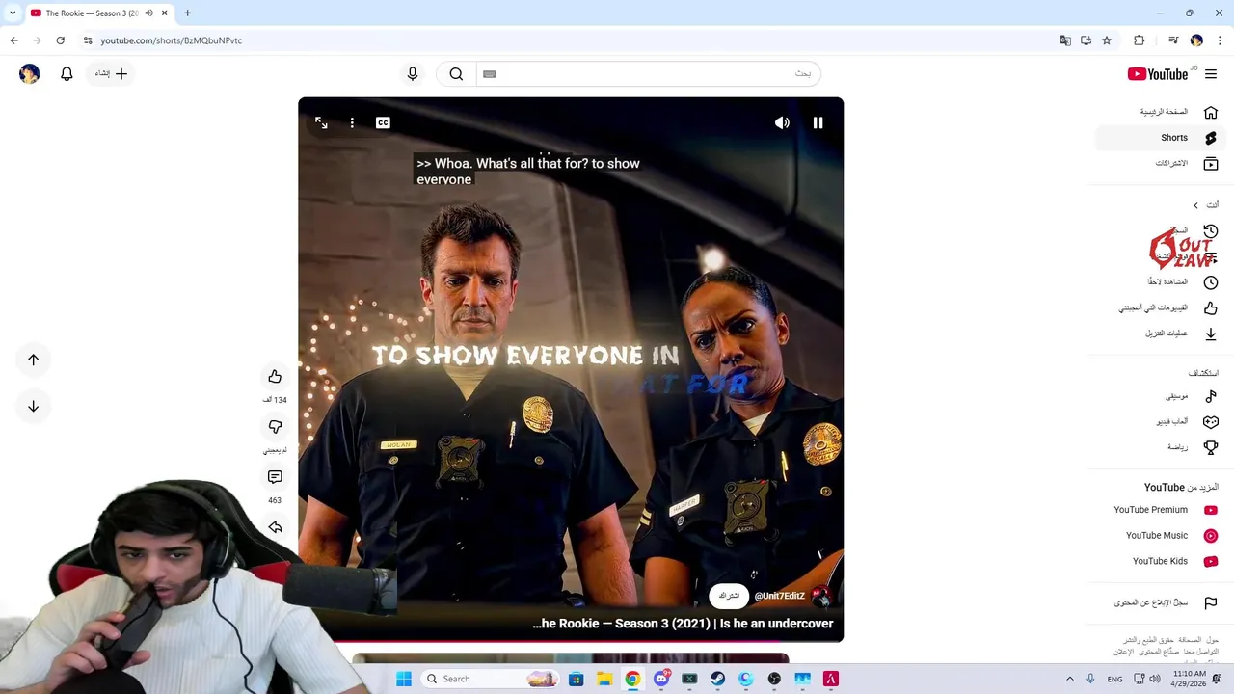
Task: Open the @Unit7EditZ channel name link
Action: tap(779, 596)
